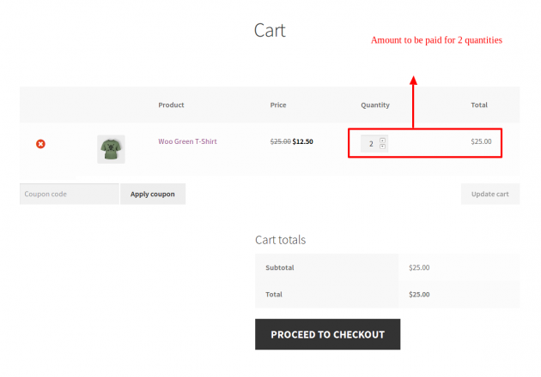Click the Total label in cart totals
The height and width of the screenshot is (377, 541).
[274, 295]
